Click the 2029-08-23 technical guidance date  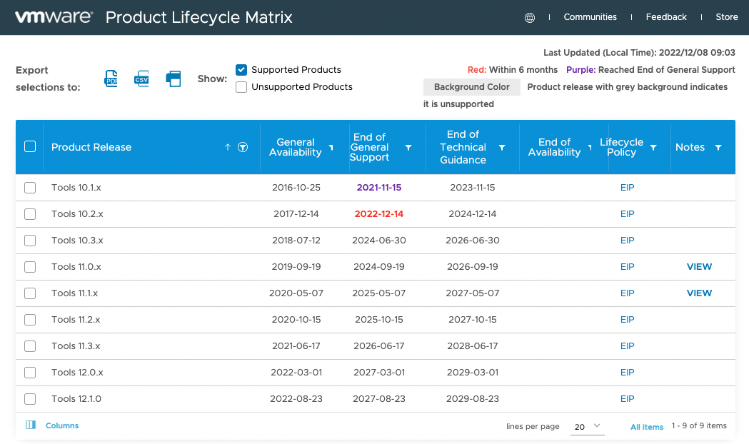(473, 398)
